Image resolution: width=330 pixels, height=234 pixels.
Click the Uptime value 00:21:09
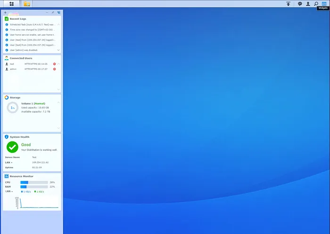click(x=37, y=168)
